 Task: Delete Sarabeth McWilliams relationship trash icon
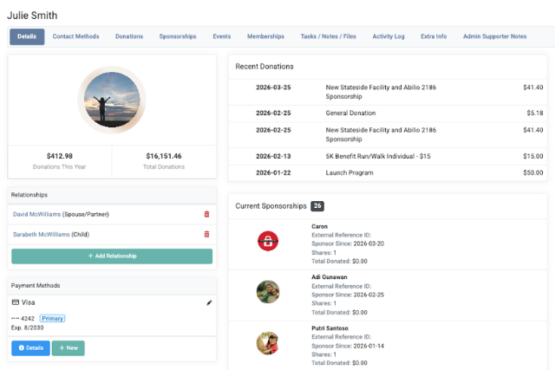[x=206, y=234]
